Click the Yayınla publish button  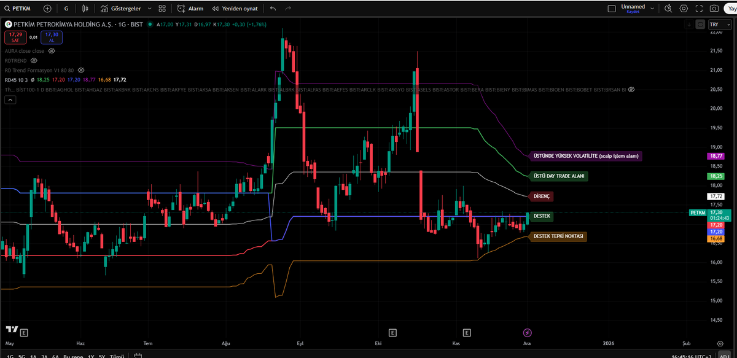[731, 9]
